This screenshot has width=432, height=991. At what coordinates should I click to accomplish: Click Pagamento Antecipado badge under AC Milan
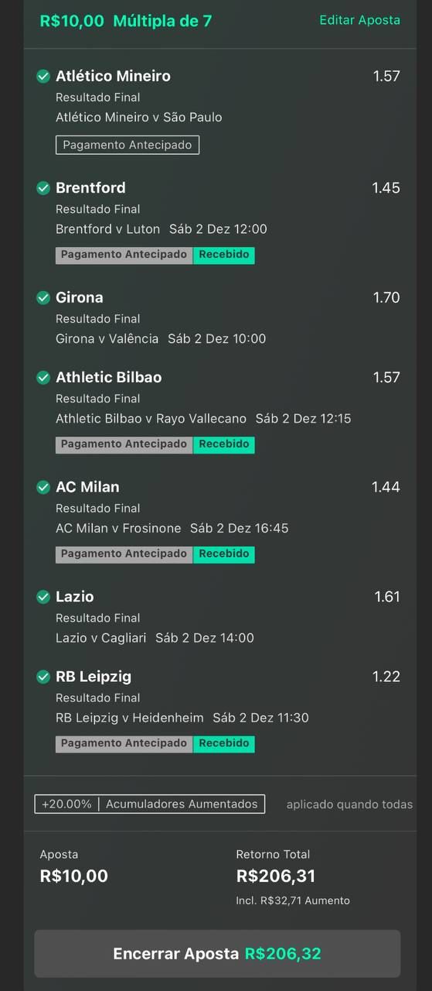pyautogui.click(x=124, y=554)
